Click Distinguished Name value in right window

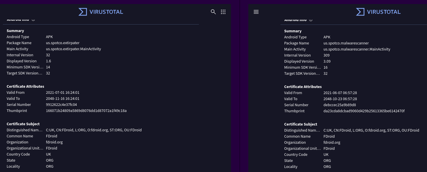point(371,130)
